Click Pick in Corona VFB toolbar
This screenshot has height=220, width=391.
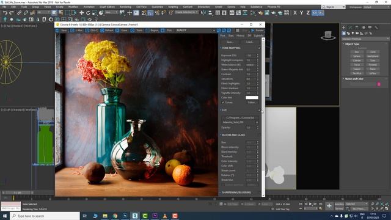[167, 31]
